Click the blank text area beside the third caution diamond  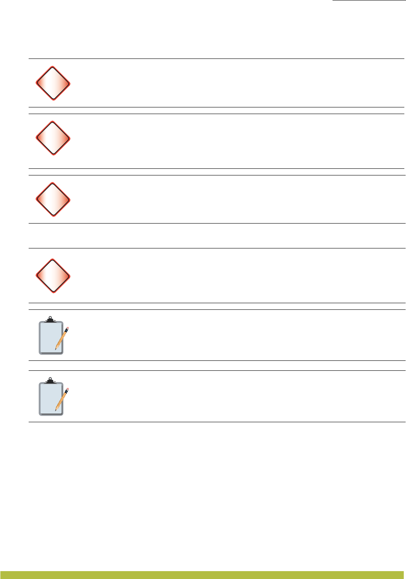[237, 199]
